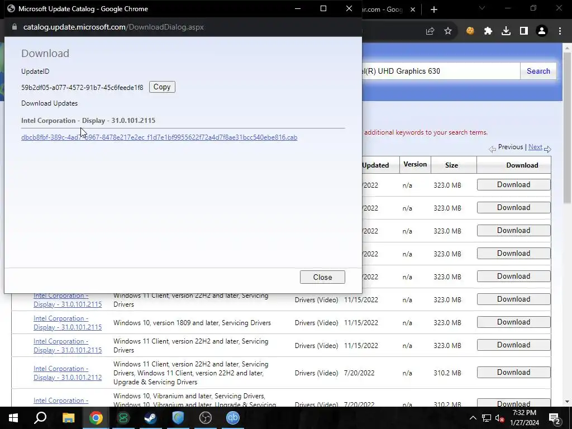572x429 pixels.
Task: Click the UpdateID value text
Action: pyautogui.click(x=82, y=88)
